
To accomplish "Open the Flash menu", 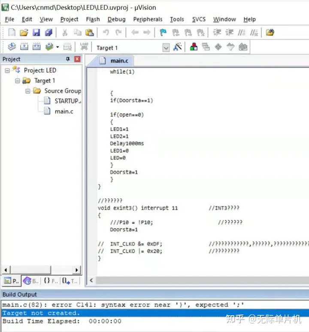I will click(x=93, y=19).
